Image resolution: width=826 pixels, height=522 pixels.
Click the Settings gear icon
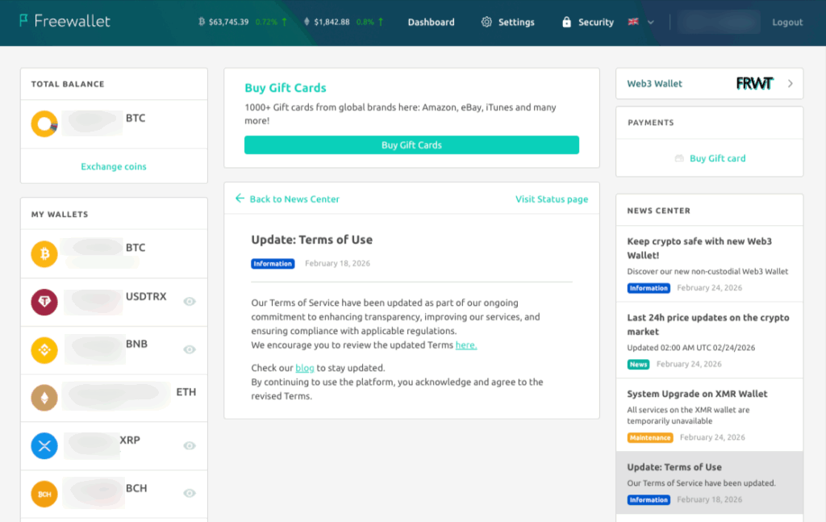(486, 23)
